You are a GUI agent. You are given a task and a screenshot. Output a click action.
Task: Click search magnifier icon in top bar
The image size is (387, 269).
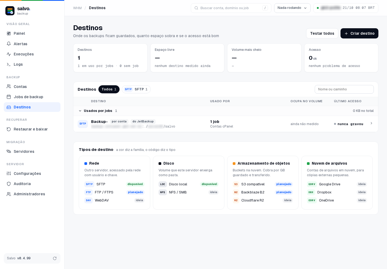pyautogui.click(x=196, y=8)
